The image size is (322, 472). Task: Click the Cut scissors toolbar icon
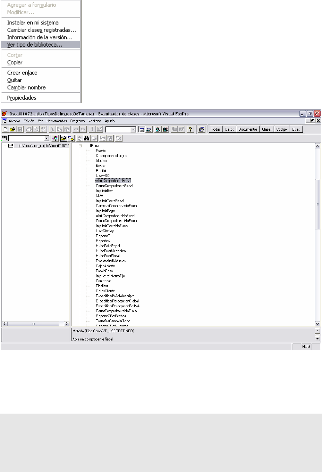tap(52, 129)
